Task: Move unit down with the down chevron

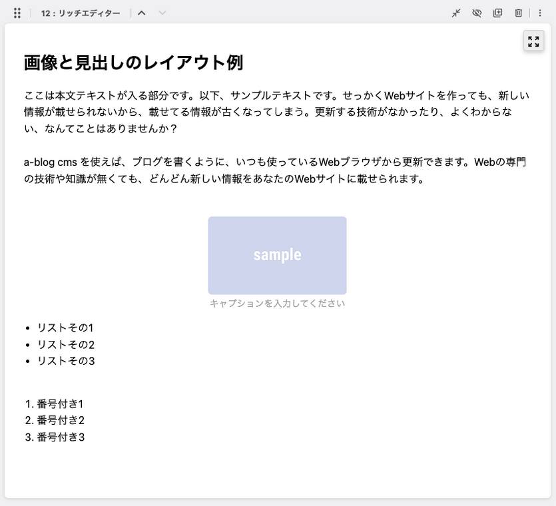Action: point(162,13)
